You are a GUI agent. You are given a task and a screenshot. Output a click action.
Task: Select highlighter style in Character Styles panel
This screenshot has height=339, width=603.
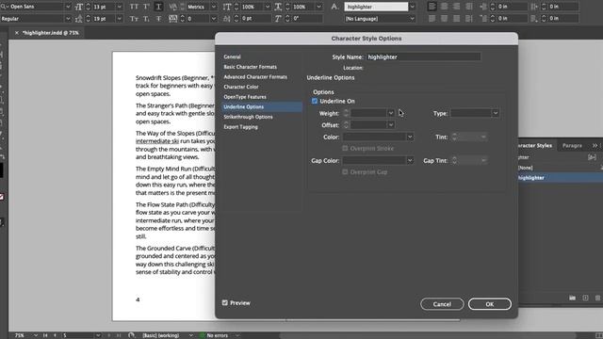tap(560, 178)
